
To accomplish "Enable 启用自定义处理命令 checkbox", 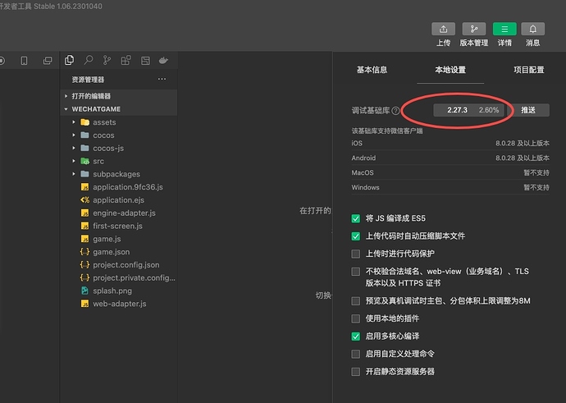I will coord(355,354).
